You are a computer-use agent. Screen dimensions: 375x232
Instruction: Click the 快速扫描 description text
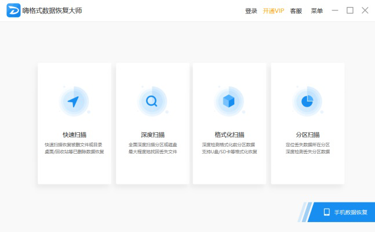click(x=74, y=148)
